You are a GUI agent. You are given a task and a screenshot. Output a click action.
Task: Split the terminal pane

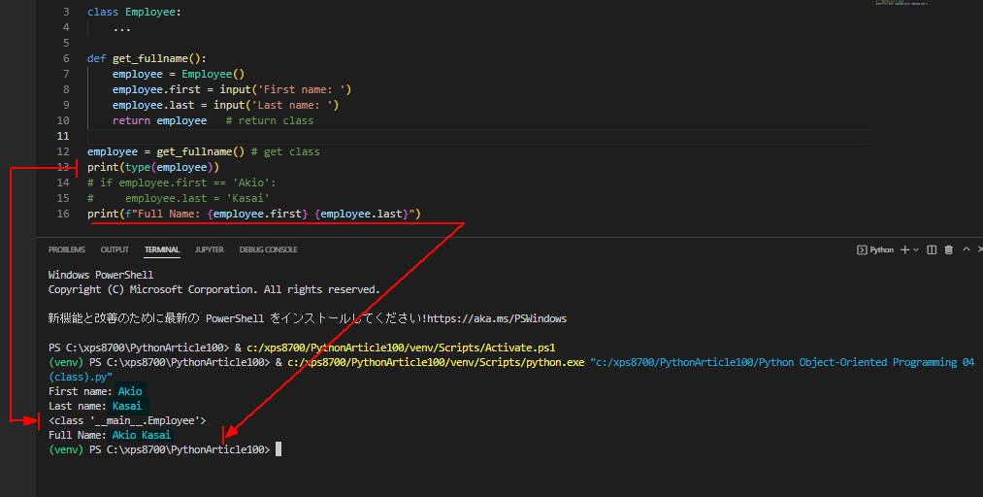(932, 249)
